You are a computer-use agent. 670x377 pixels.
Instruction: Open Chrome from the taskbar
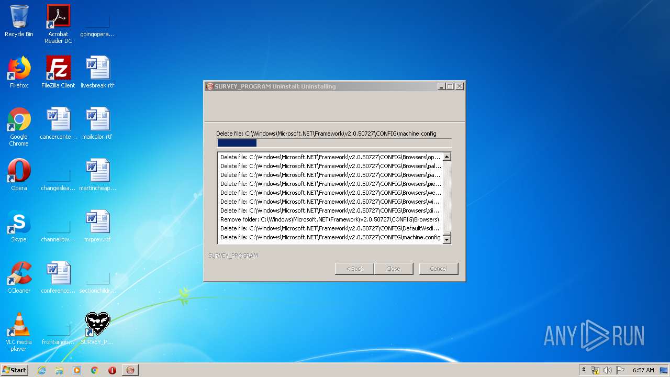pos(95,370)
